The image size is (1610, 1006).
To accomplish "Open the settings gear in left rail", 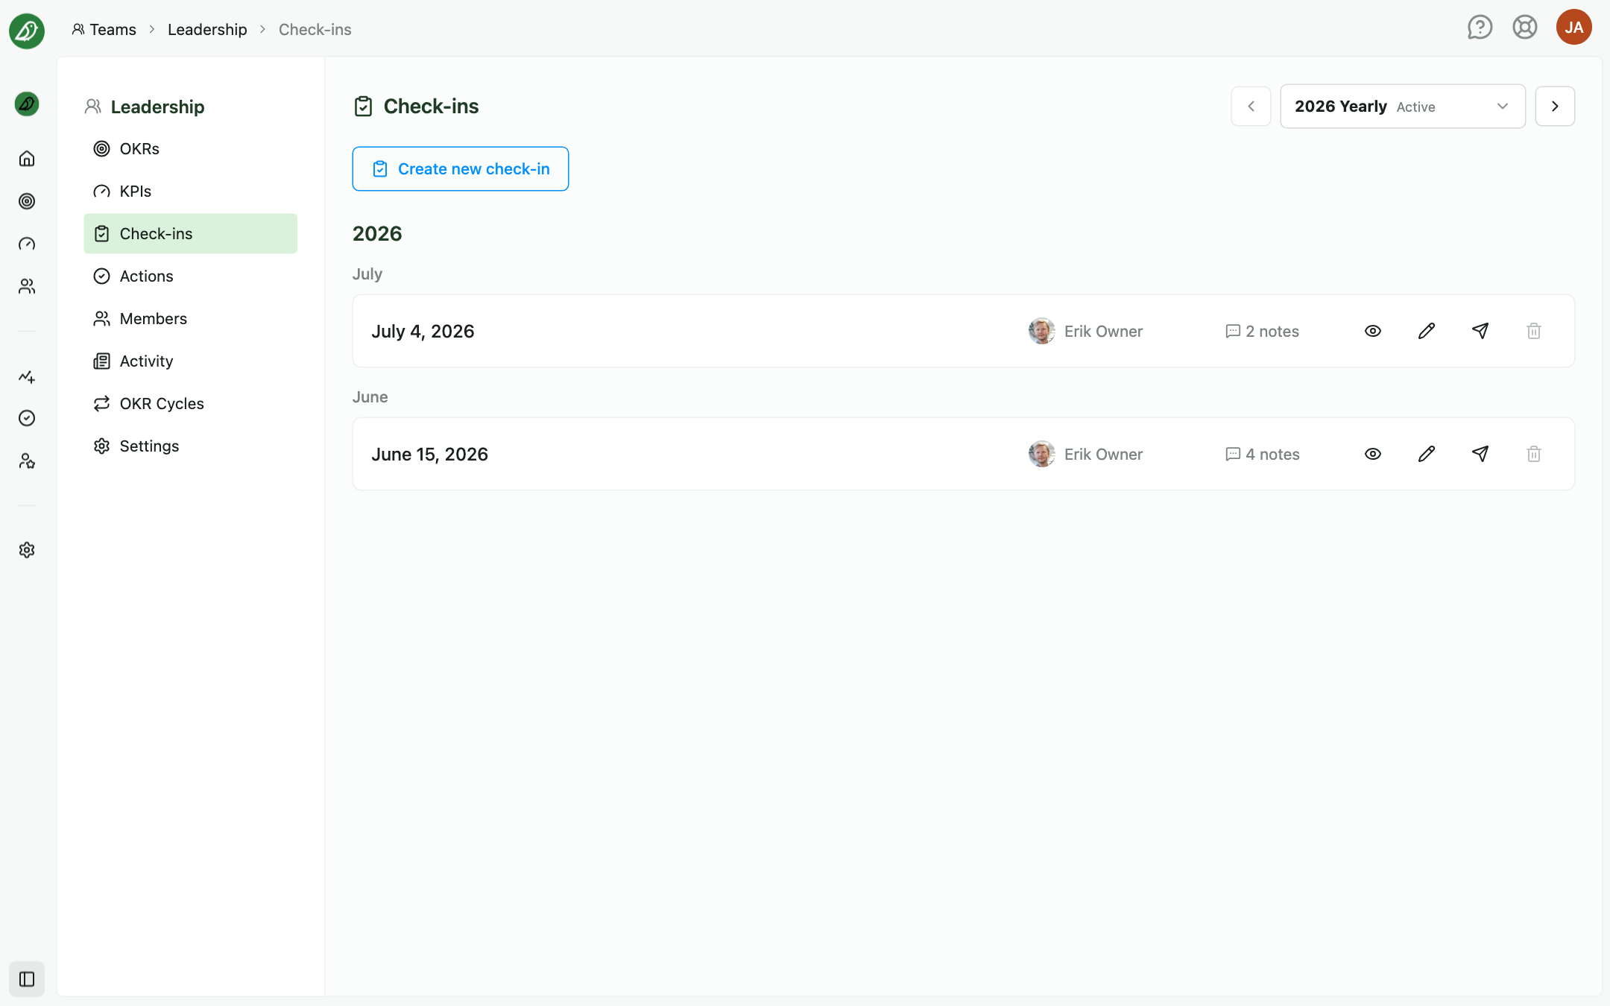I will point(27,550).
